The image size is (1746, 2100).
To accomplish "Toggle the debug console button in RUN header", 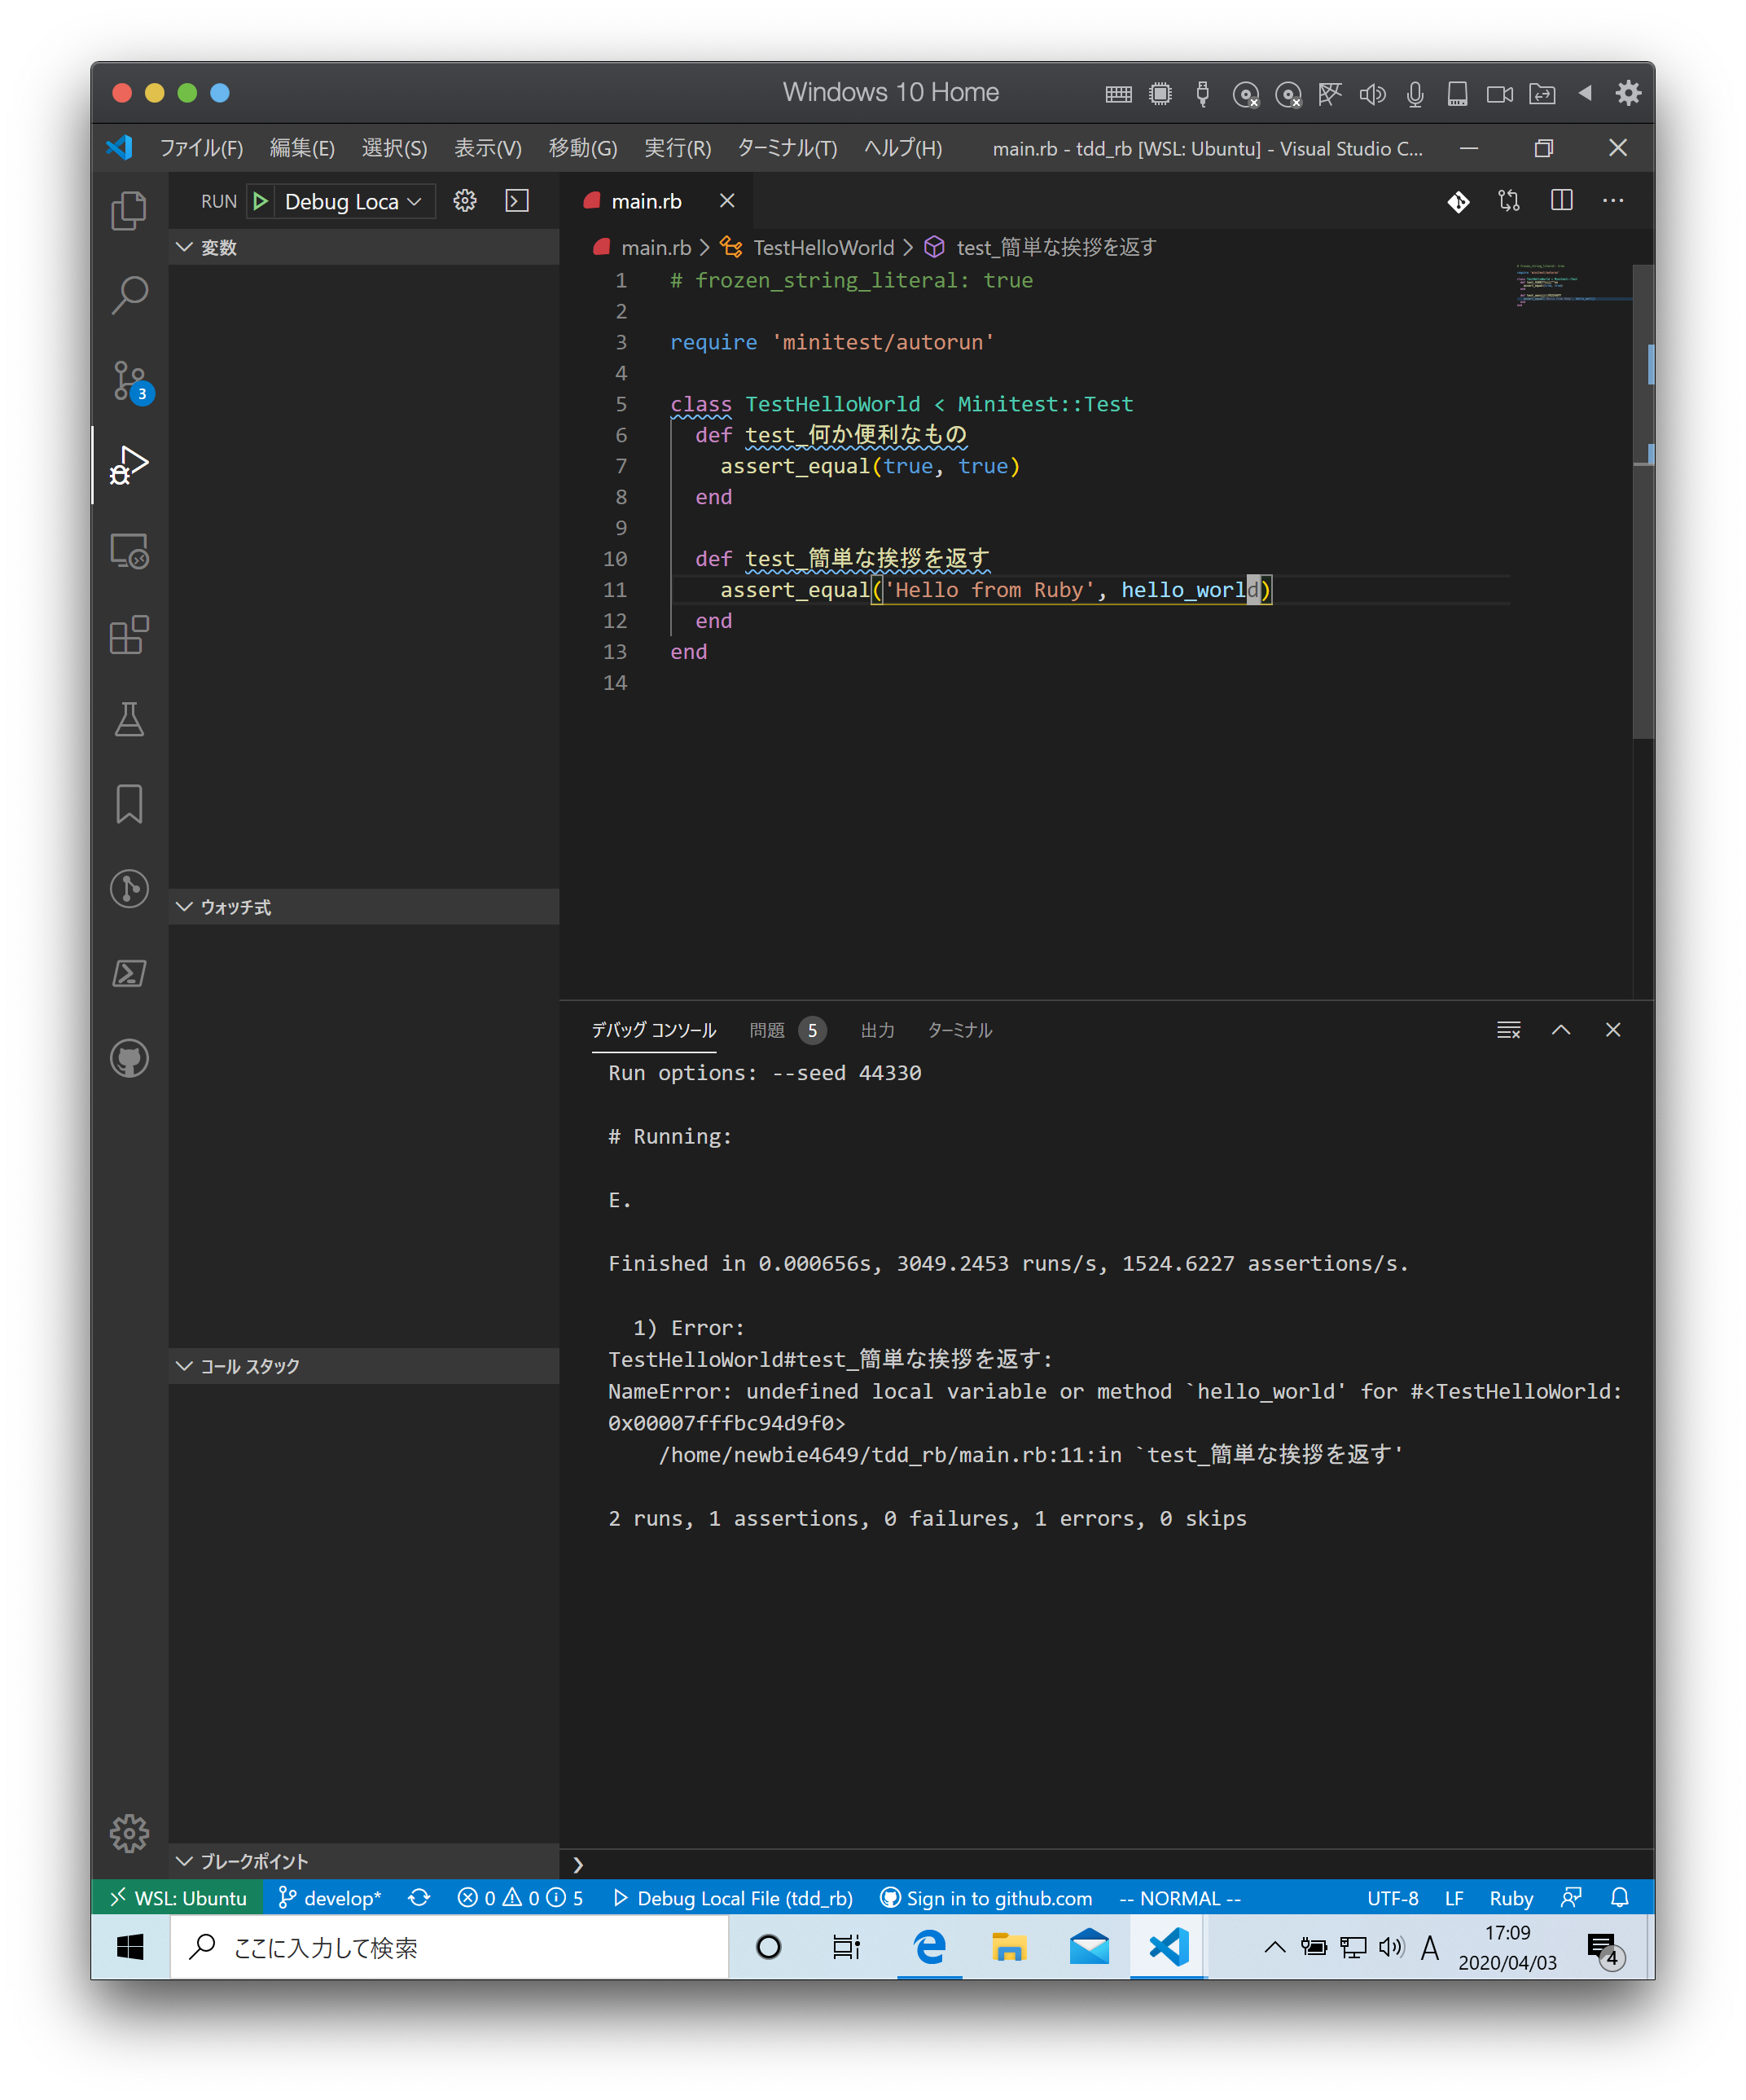I will (517, 201).
